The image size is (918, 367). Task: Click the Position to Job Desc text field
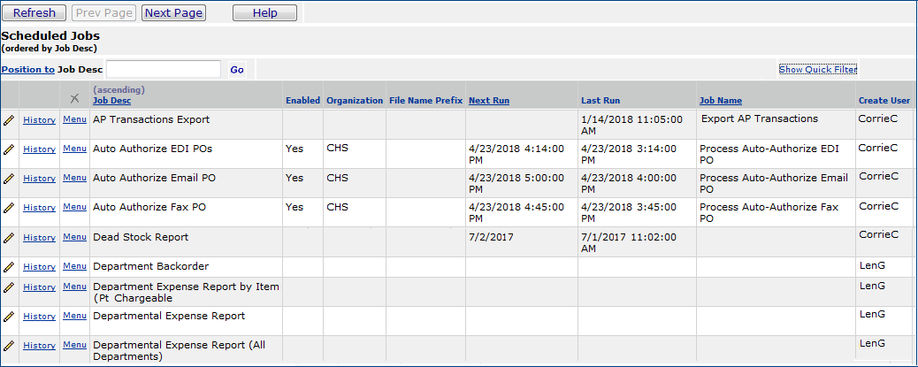164,69
